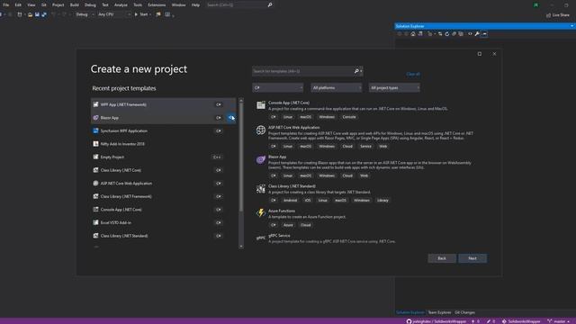The width and height of the screenshot is (576, 324).
Task: Click the gRPC Service template icon
Action: [261, 238]
